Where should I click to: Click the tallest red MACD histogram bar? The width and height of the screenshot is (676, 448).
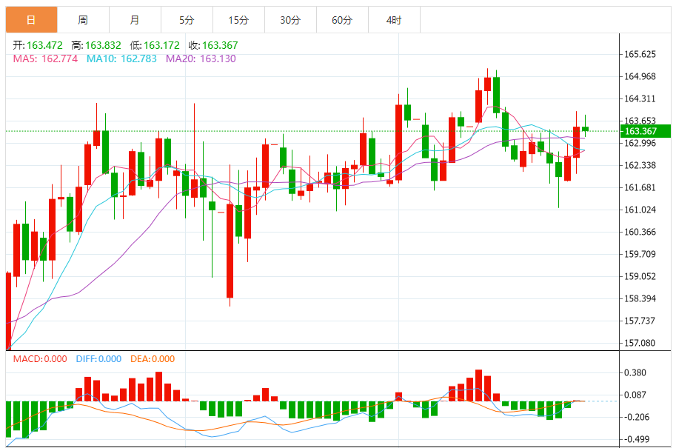[x=478, y=385]
